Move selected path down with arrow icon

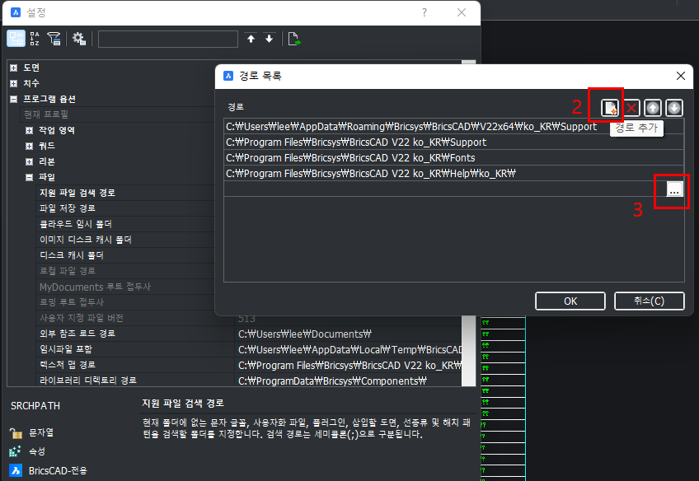pos(674,108)
